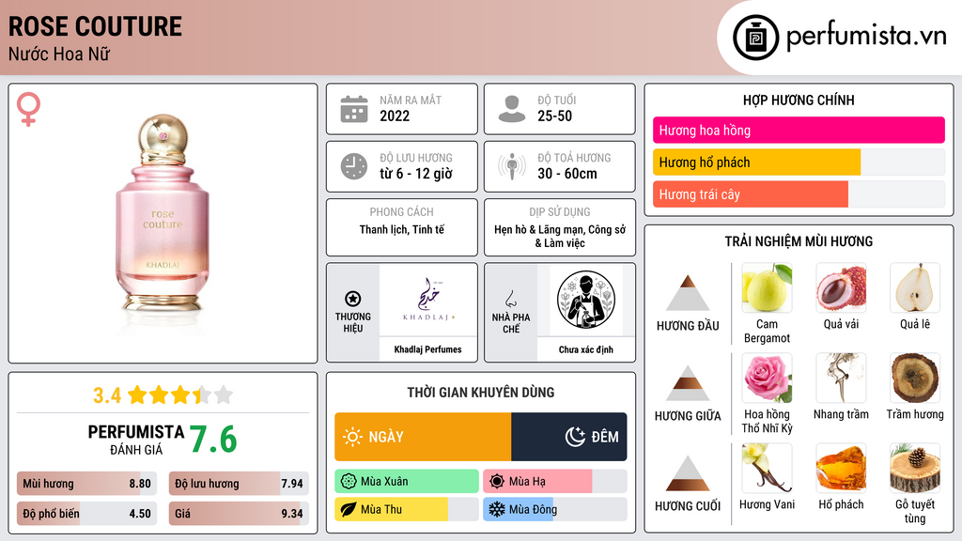Open the perfumista.vn site name link
Viewport: 962px width, 541px height.
pyautogui.click(x=866, y=37)
